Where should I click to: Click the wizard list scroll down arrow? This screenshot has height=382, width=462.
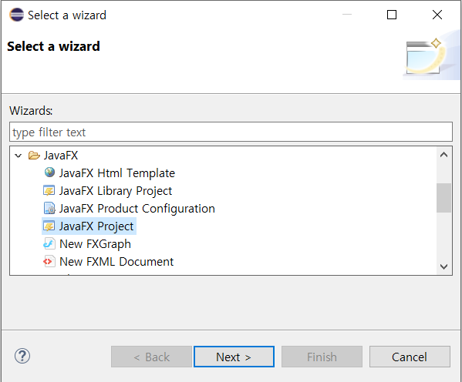pos(443,266)
